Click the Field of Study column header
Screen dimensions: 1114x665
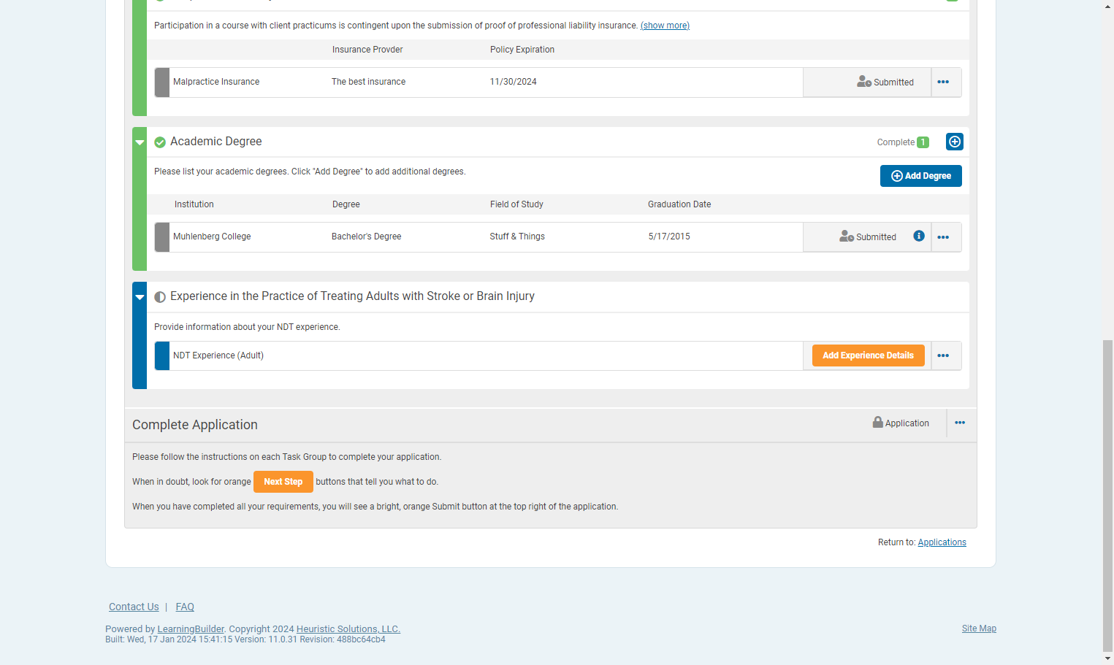(516, 204)
